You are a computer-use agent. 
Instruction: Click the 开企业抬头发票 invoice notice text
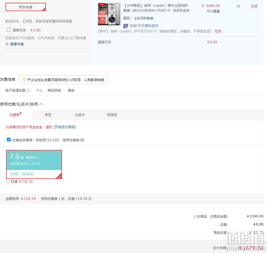coord(66,80)
